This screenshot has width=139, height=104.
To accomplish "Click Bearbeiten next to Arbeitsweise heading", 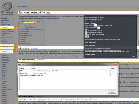I will click(x=34, y=48).
